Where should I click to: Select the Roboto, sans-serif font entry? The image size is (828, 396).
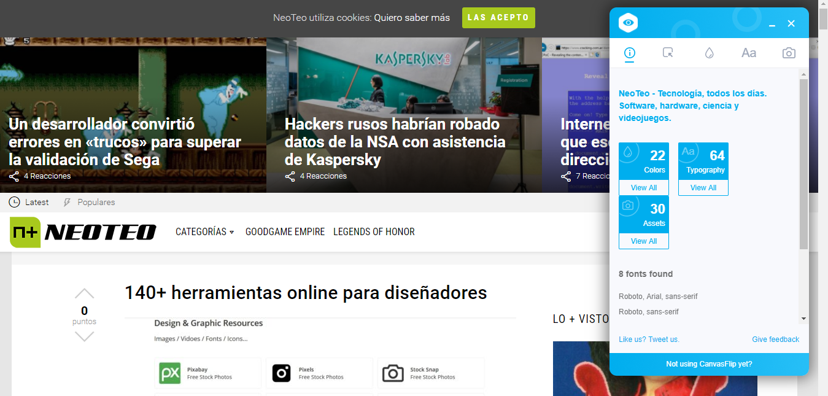(649, 312)
